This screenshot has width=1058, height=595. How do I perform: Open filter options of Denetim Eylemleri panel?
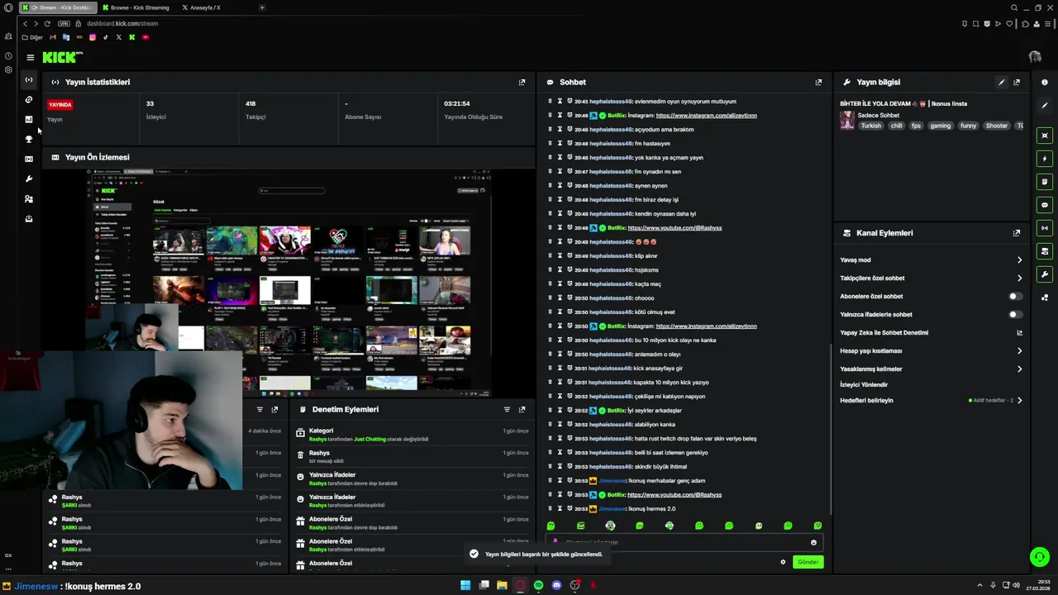coord(507,409)
